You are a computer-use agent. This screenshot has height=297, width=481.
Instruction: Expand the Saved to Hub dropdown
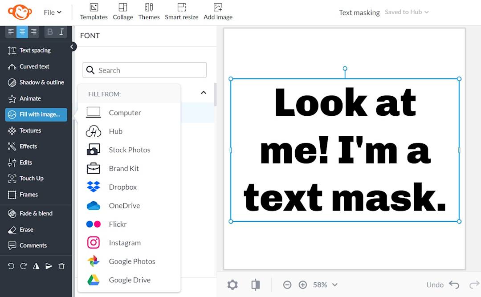pos(407,12)
